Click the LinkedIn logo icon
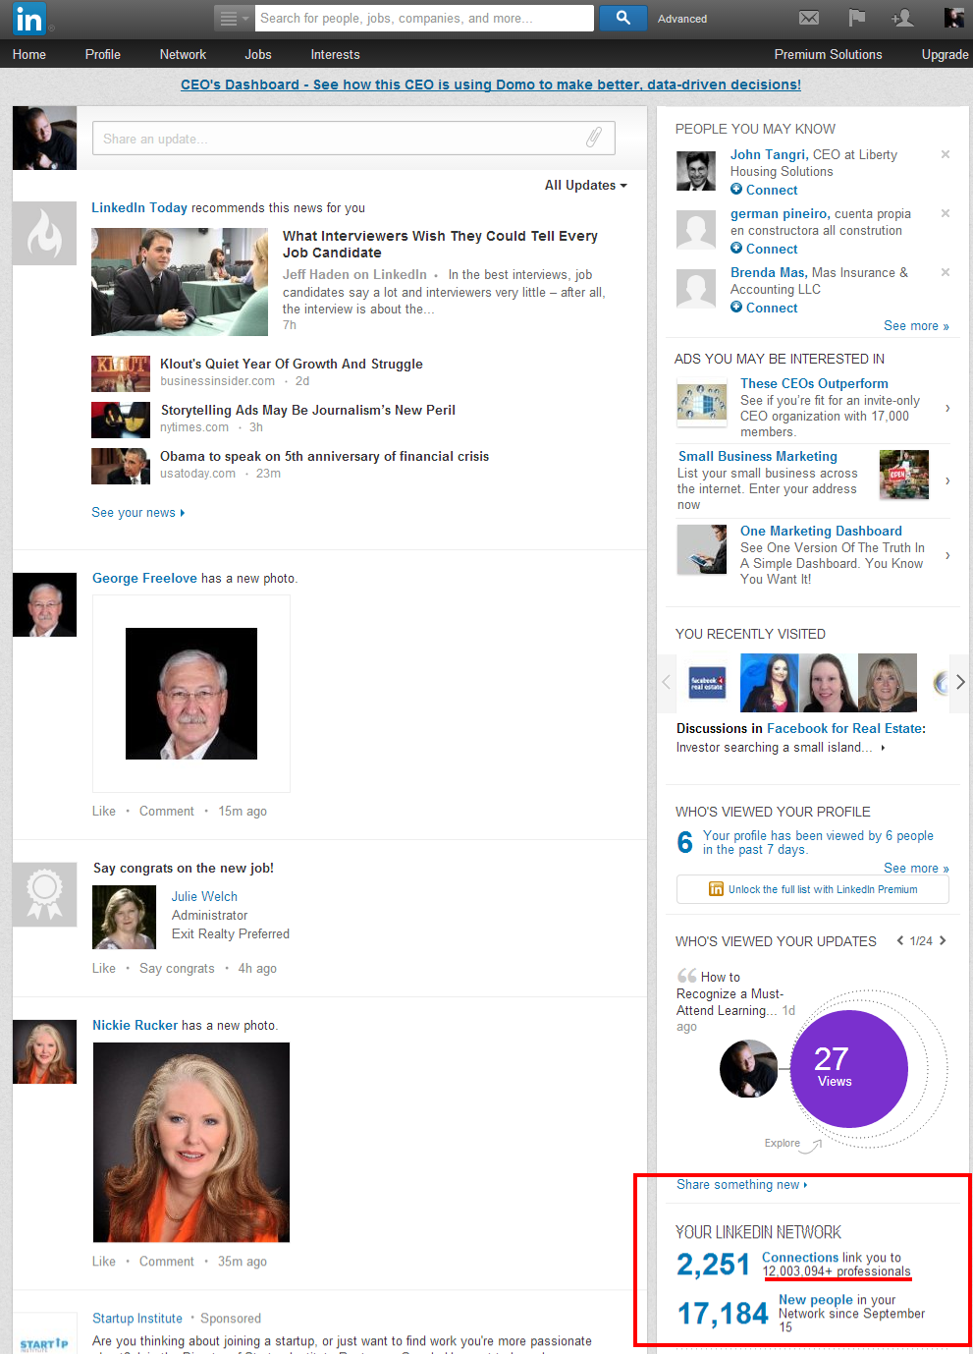973x1354 pixels. (28, 18)
